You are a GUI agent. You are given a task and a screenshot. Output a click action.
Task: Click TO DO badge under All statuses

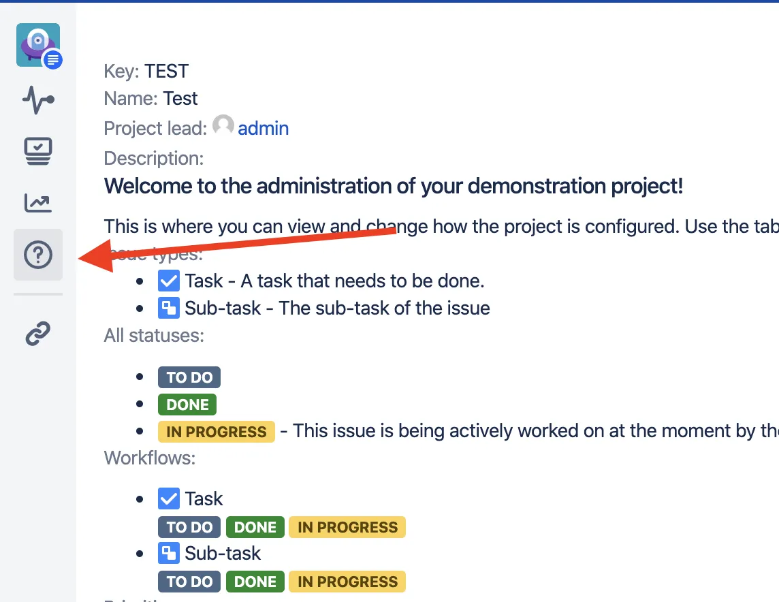tap(189, 377)
